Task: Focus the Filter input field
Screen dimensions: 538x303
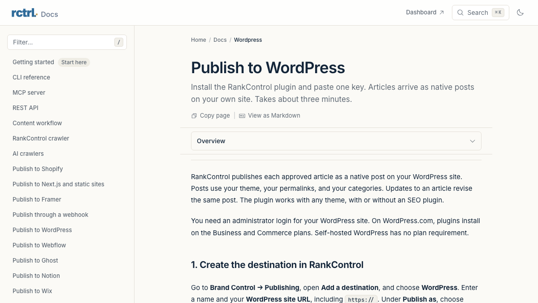Action: tap(67, 42)
